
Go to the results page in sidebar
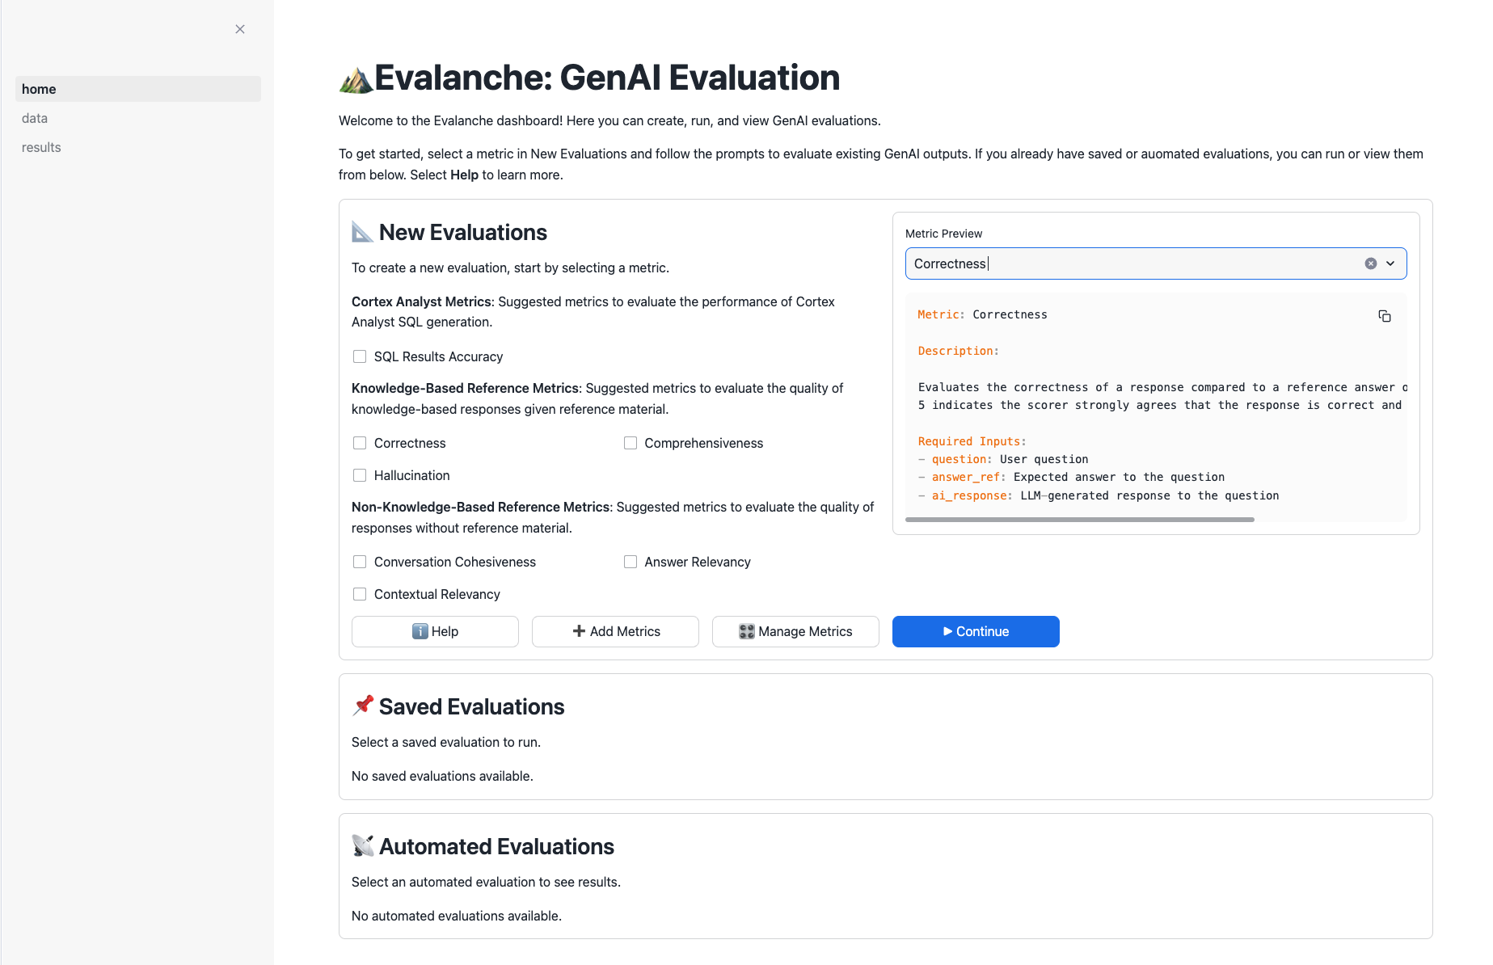tap(41, 147)
